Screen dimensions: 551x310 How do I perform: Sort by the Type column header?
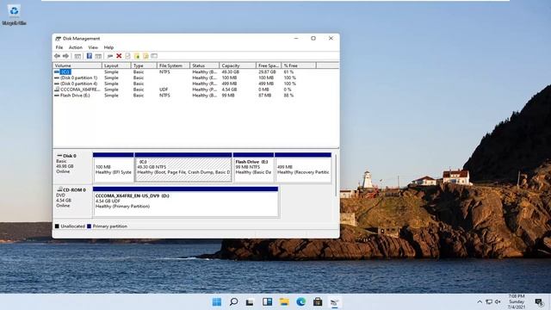(144, 65)
